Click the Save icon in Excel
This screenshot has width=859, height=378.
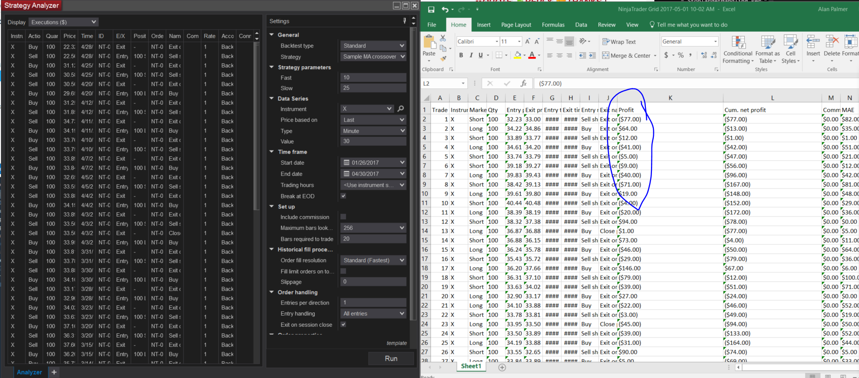tap(431, 9)
